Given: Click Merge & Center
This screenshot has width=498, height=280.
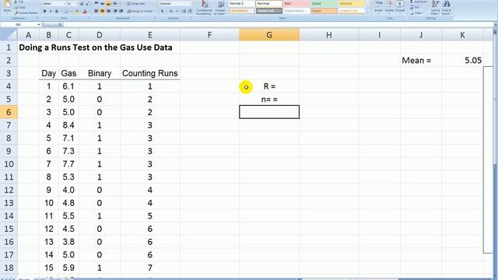Looking at the screenshot, I should [140, 11].
